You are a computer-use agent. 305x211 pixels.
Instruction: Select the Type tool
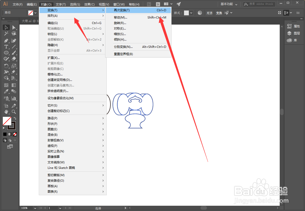pos(7,47)
